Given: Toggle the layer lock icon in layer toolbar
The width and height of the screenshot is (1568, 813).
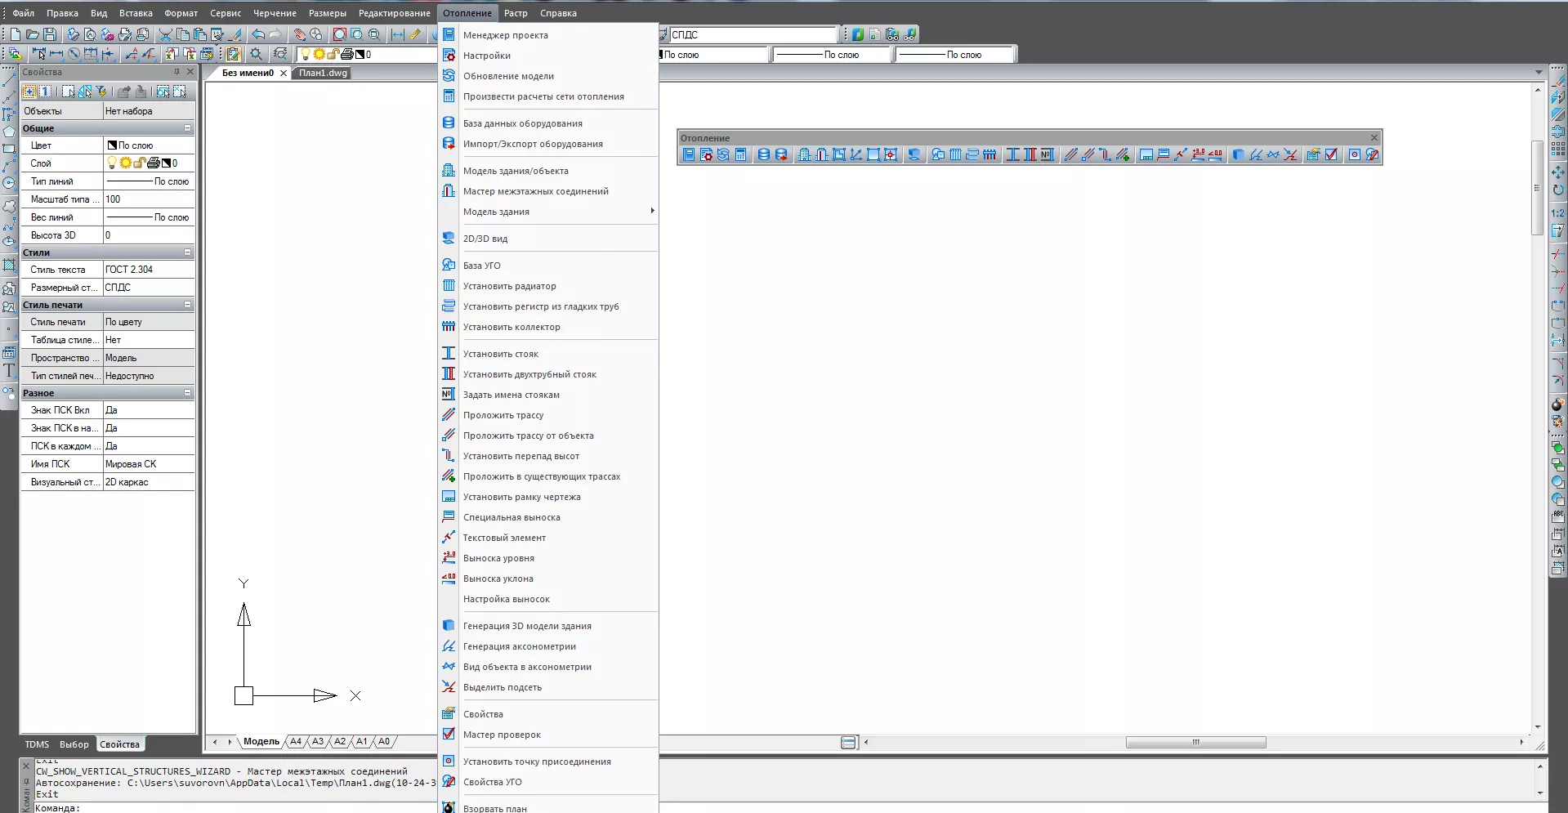Looking at the screenshot, I should coord(333,55).
